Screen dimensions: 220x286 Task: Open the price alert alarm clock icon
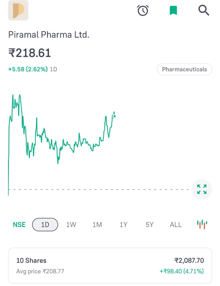tap(143, 11)
